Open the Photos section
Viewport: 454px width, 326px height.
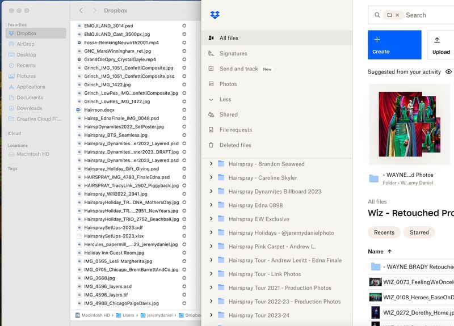228,84
